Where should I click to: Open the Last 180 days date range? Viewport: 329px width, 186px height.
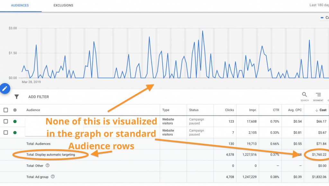coord(319,5)
